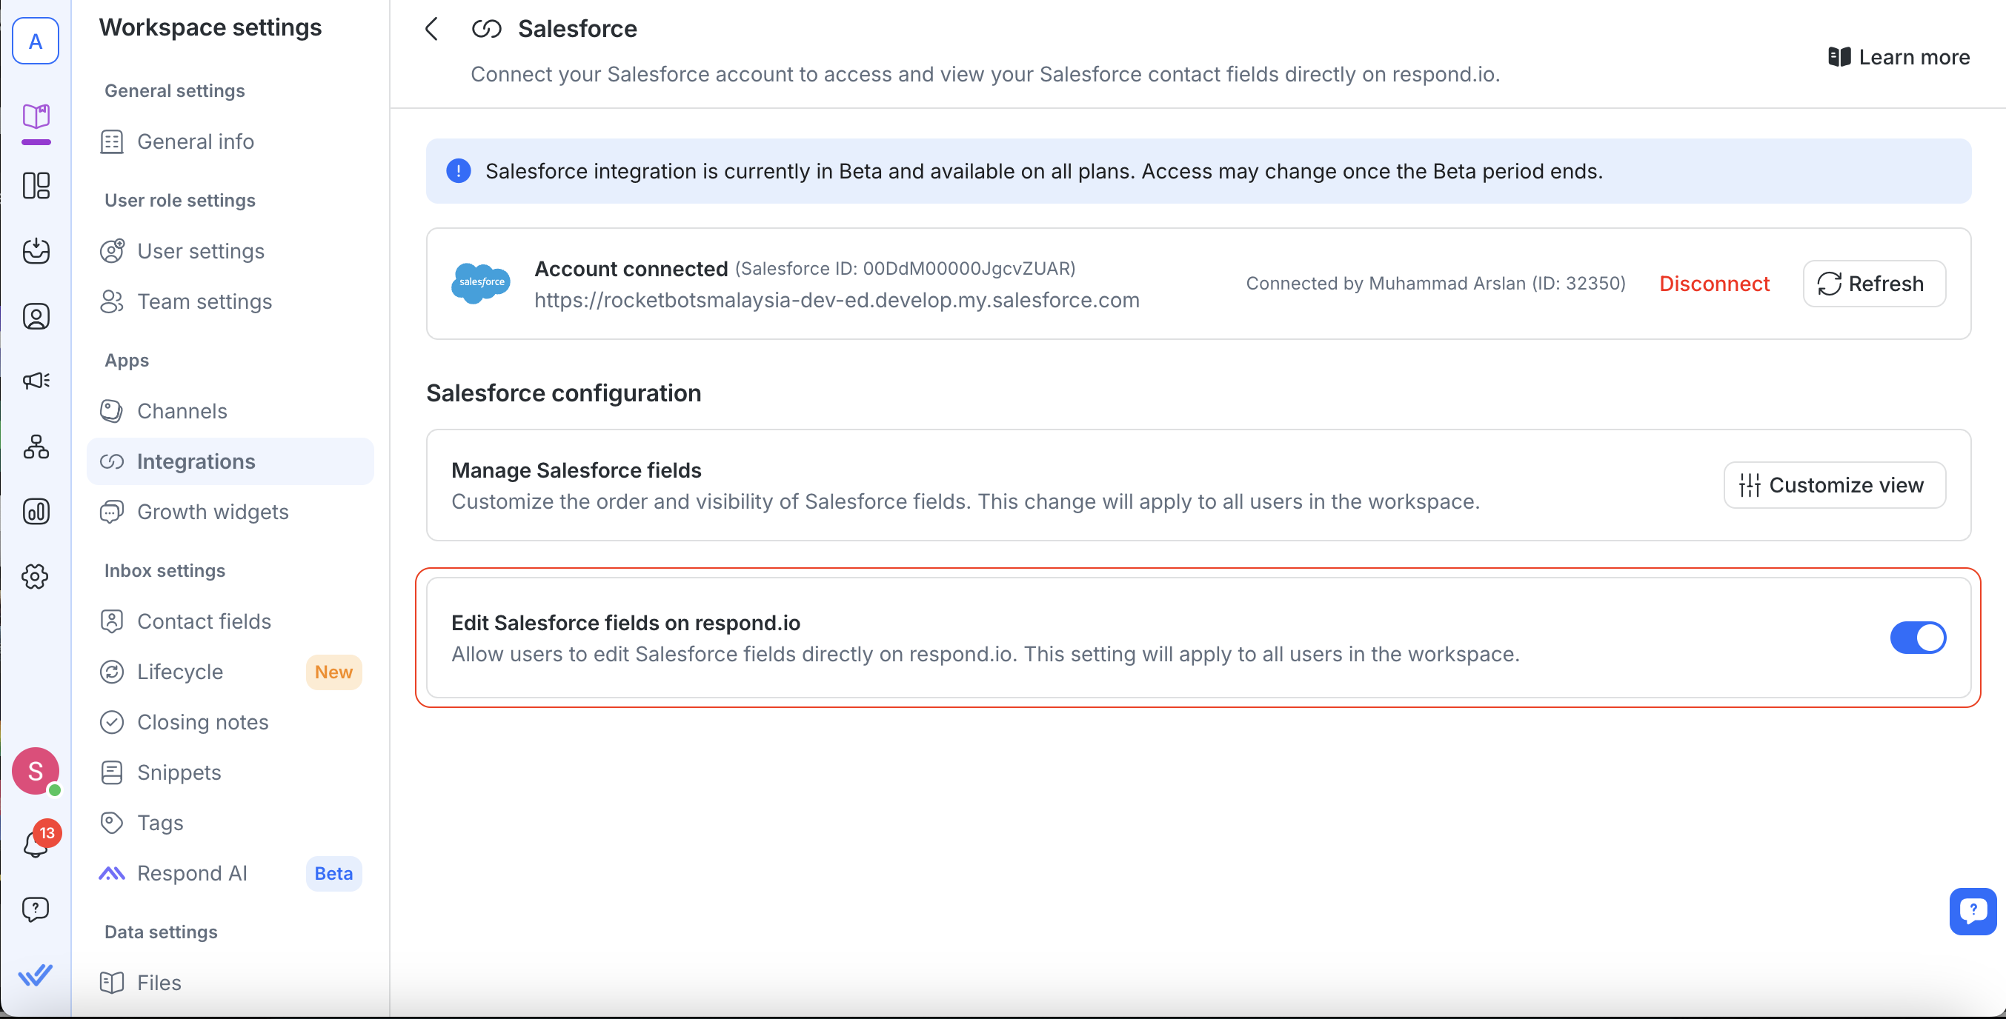Open Channels in workspace settings

point(182,411)
